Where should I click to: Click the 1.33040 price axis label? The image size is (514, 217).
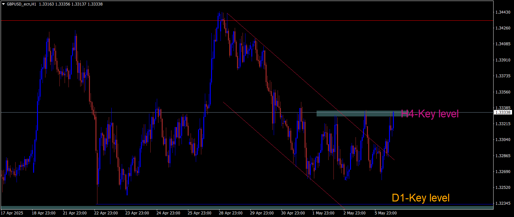503,140
